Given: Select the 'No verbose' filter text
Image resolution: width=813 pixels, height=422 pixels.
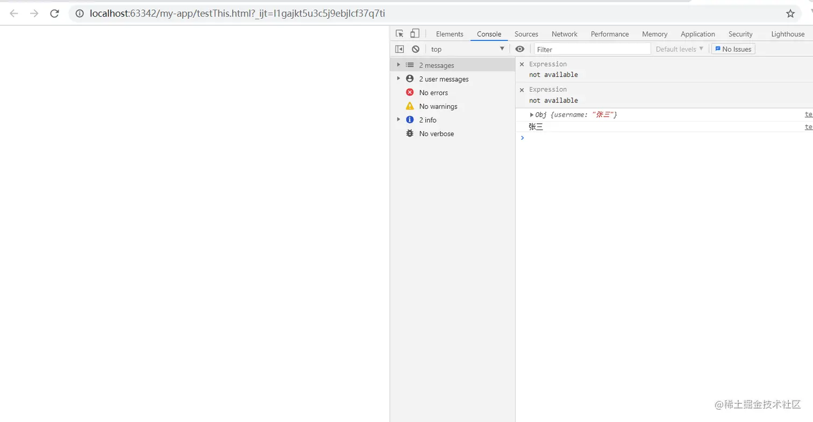Looking at the screenshot, I should [x=437, y=134].
